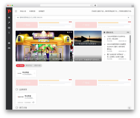140x118 pixels.
Task: Click the lower-left 广告位 ad banner
Action: pyautogui.click(x=27, y=83)
